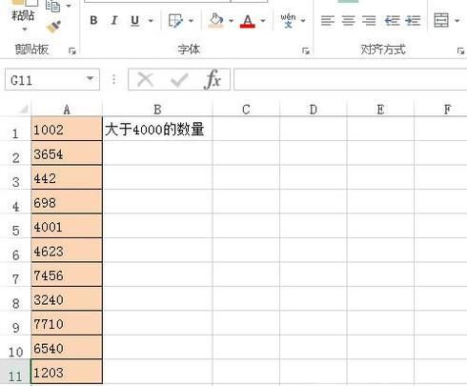Click the formula bar options dots
This screenshot has height=386, width=467.
pyautogui.click(x=113, y=79)
